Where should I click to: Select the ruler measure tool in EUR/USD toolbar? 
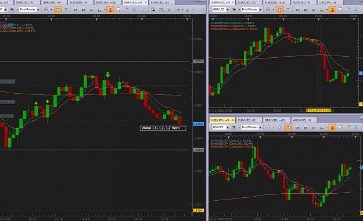tap(144, 9)
